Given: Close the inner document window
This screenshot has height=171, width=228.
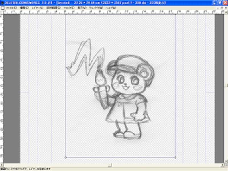Looking at the screenshot, I should (x=226, y=8).
